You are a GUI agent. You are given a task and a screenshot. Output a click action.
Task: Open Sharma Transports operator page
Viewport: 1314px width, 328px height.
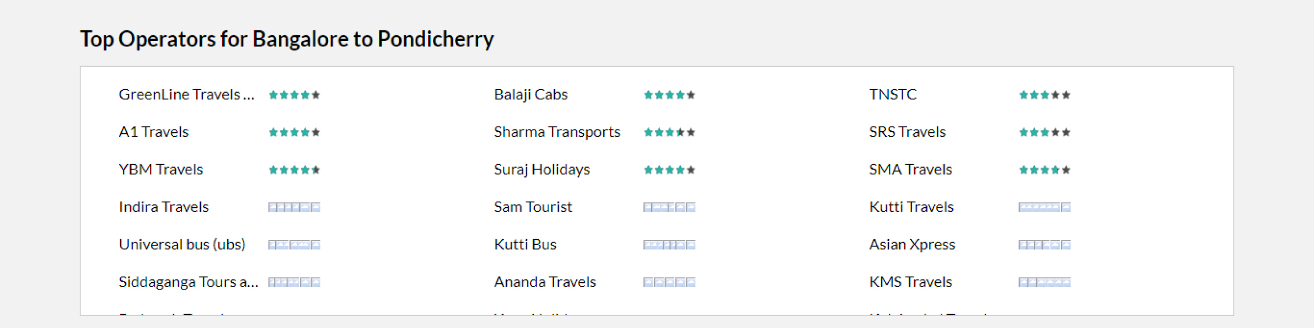click(x=557, y=132)
